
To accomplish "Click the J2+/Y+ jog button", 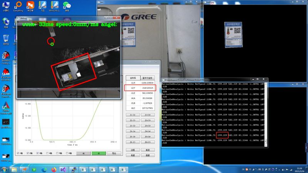I will coord(148,120).
